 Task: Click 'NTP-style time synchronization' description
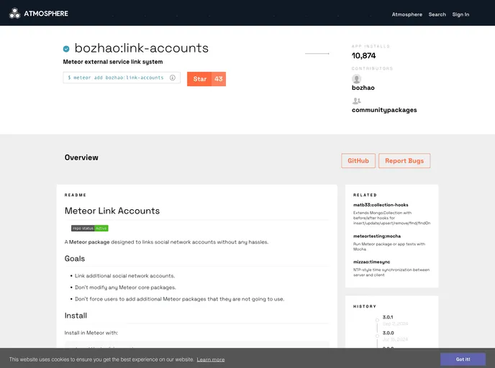tap(391, 272)
